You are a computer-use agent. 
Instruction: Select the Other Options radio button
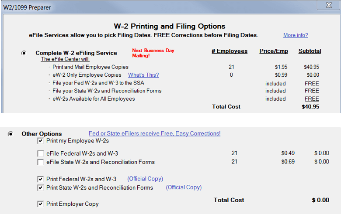point(10,134)
